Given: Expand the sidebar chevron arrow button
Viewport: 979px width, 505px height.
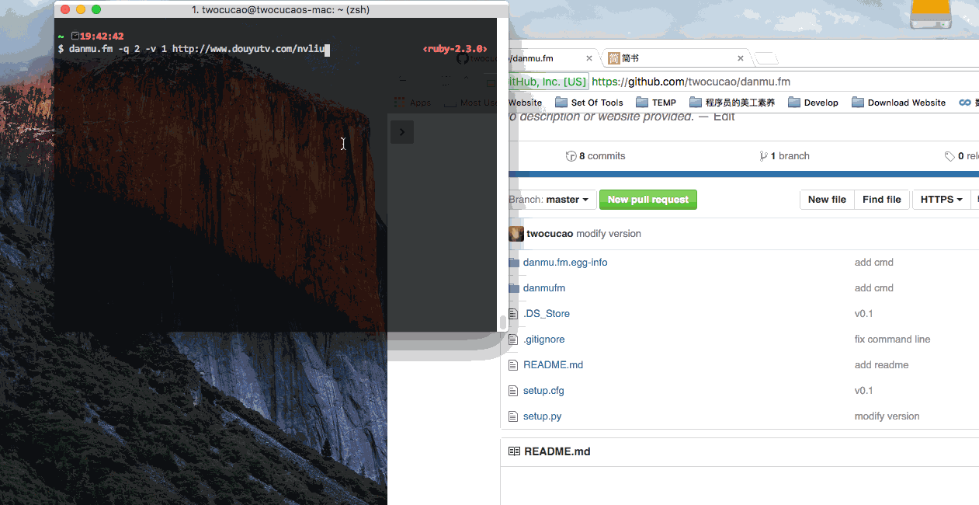Looking at the screenshot, I should coord(401,132).
